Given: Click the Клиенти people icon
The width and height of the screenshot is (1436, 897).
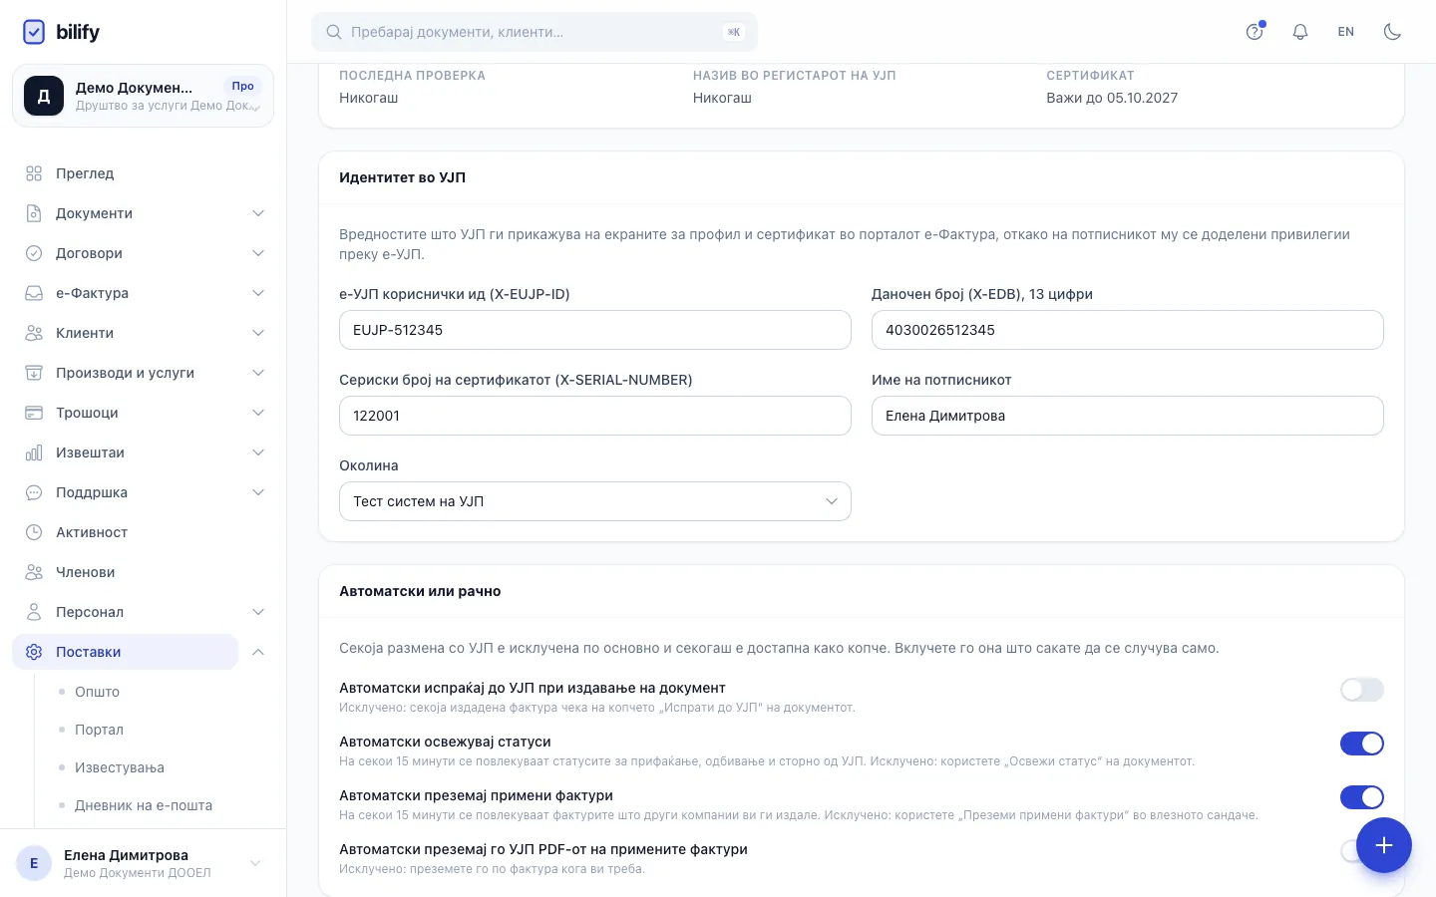Looking at the screenshot, I should coord(34,333).
